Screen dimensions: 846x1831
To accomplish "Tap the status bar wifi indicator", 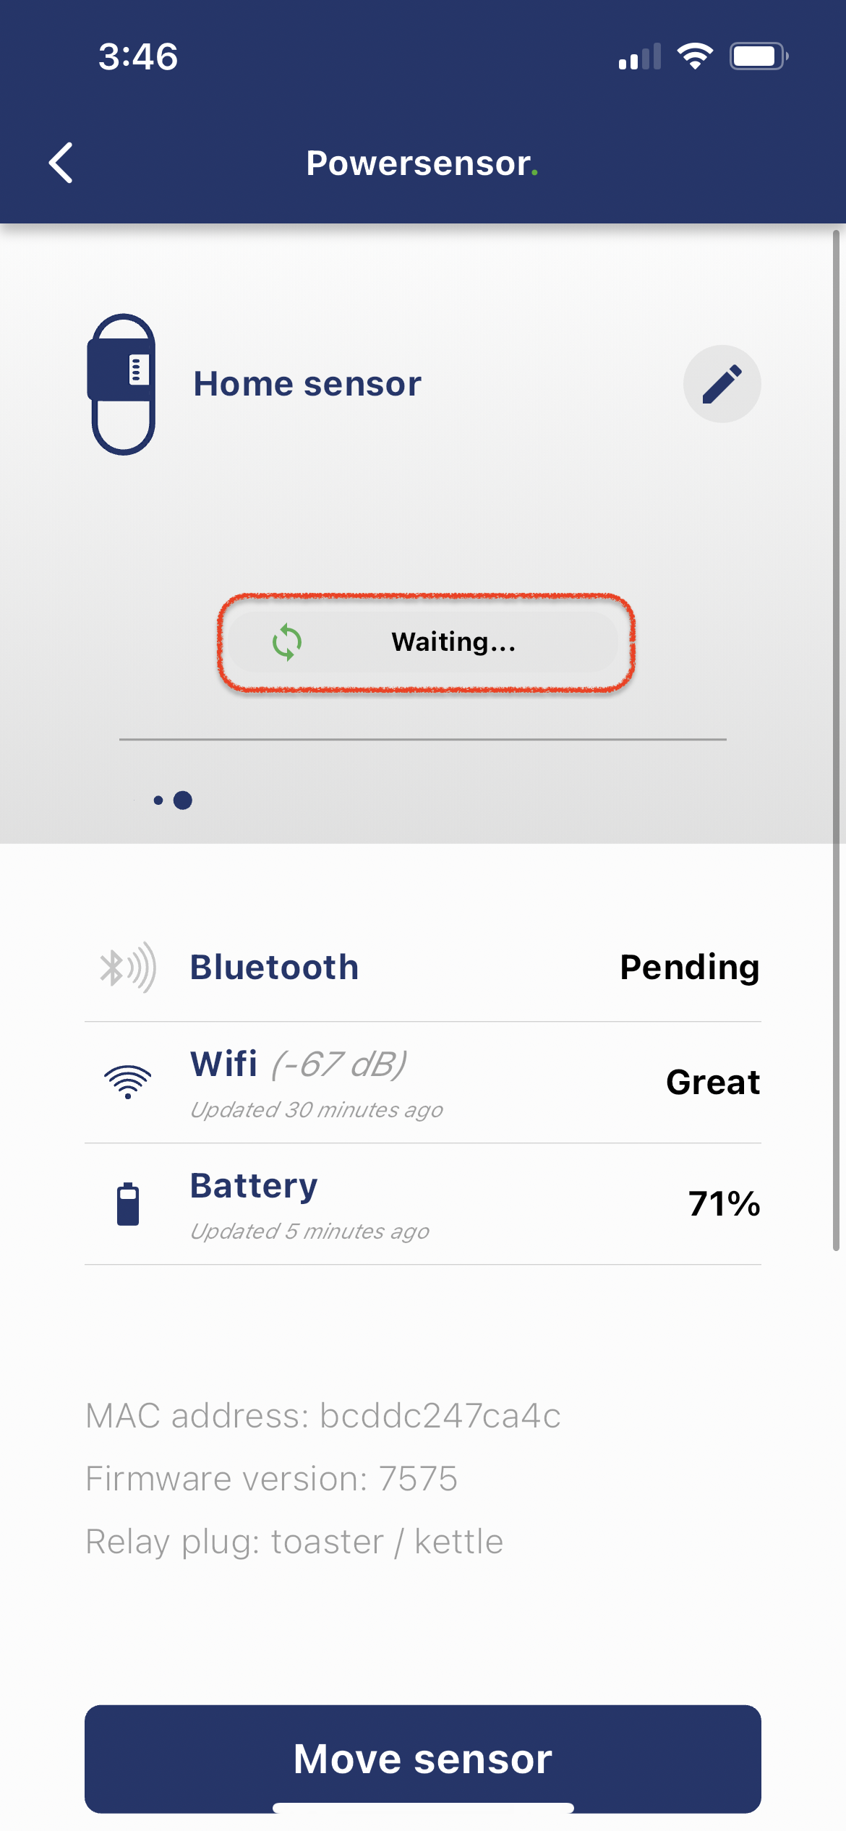I will [695, 56].
